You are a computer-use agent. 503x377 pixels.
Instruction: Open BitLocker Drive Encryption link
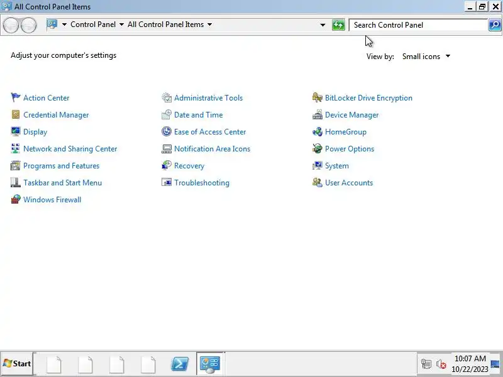tap(368, 98)
